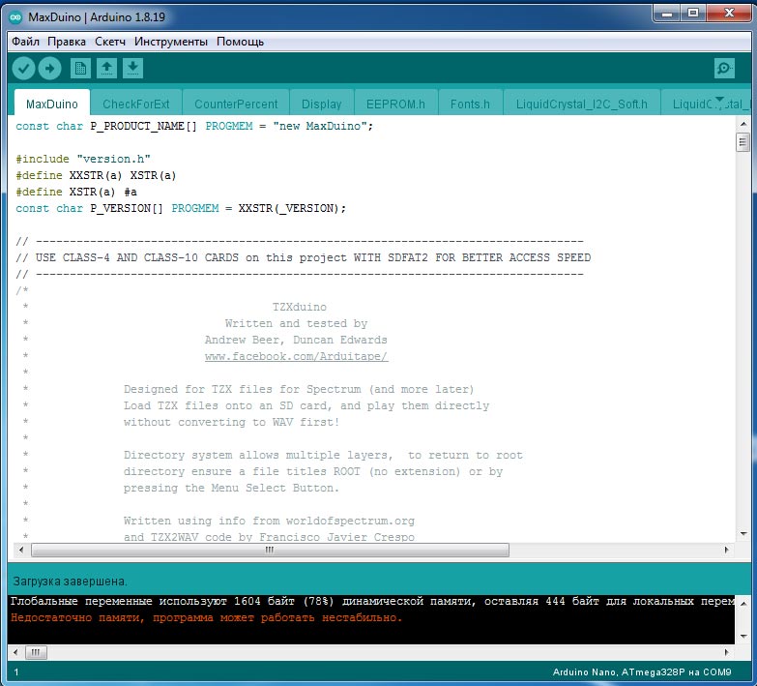Switch to the MaxDuino tab
This screenshot has width=757, height=686.
[52, 104]
